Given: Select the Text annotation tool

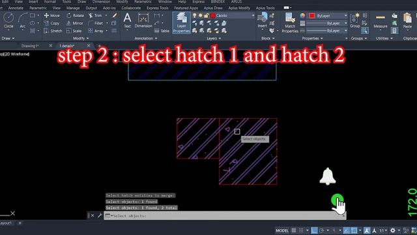Looking at the screenshot, I should [x=128, y=20].
